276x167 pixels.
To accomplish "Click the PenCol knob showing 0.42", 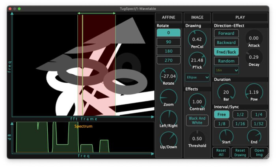I will click(197, 39).
